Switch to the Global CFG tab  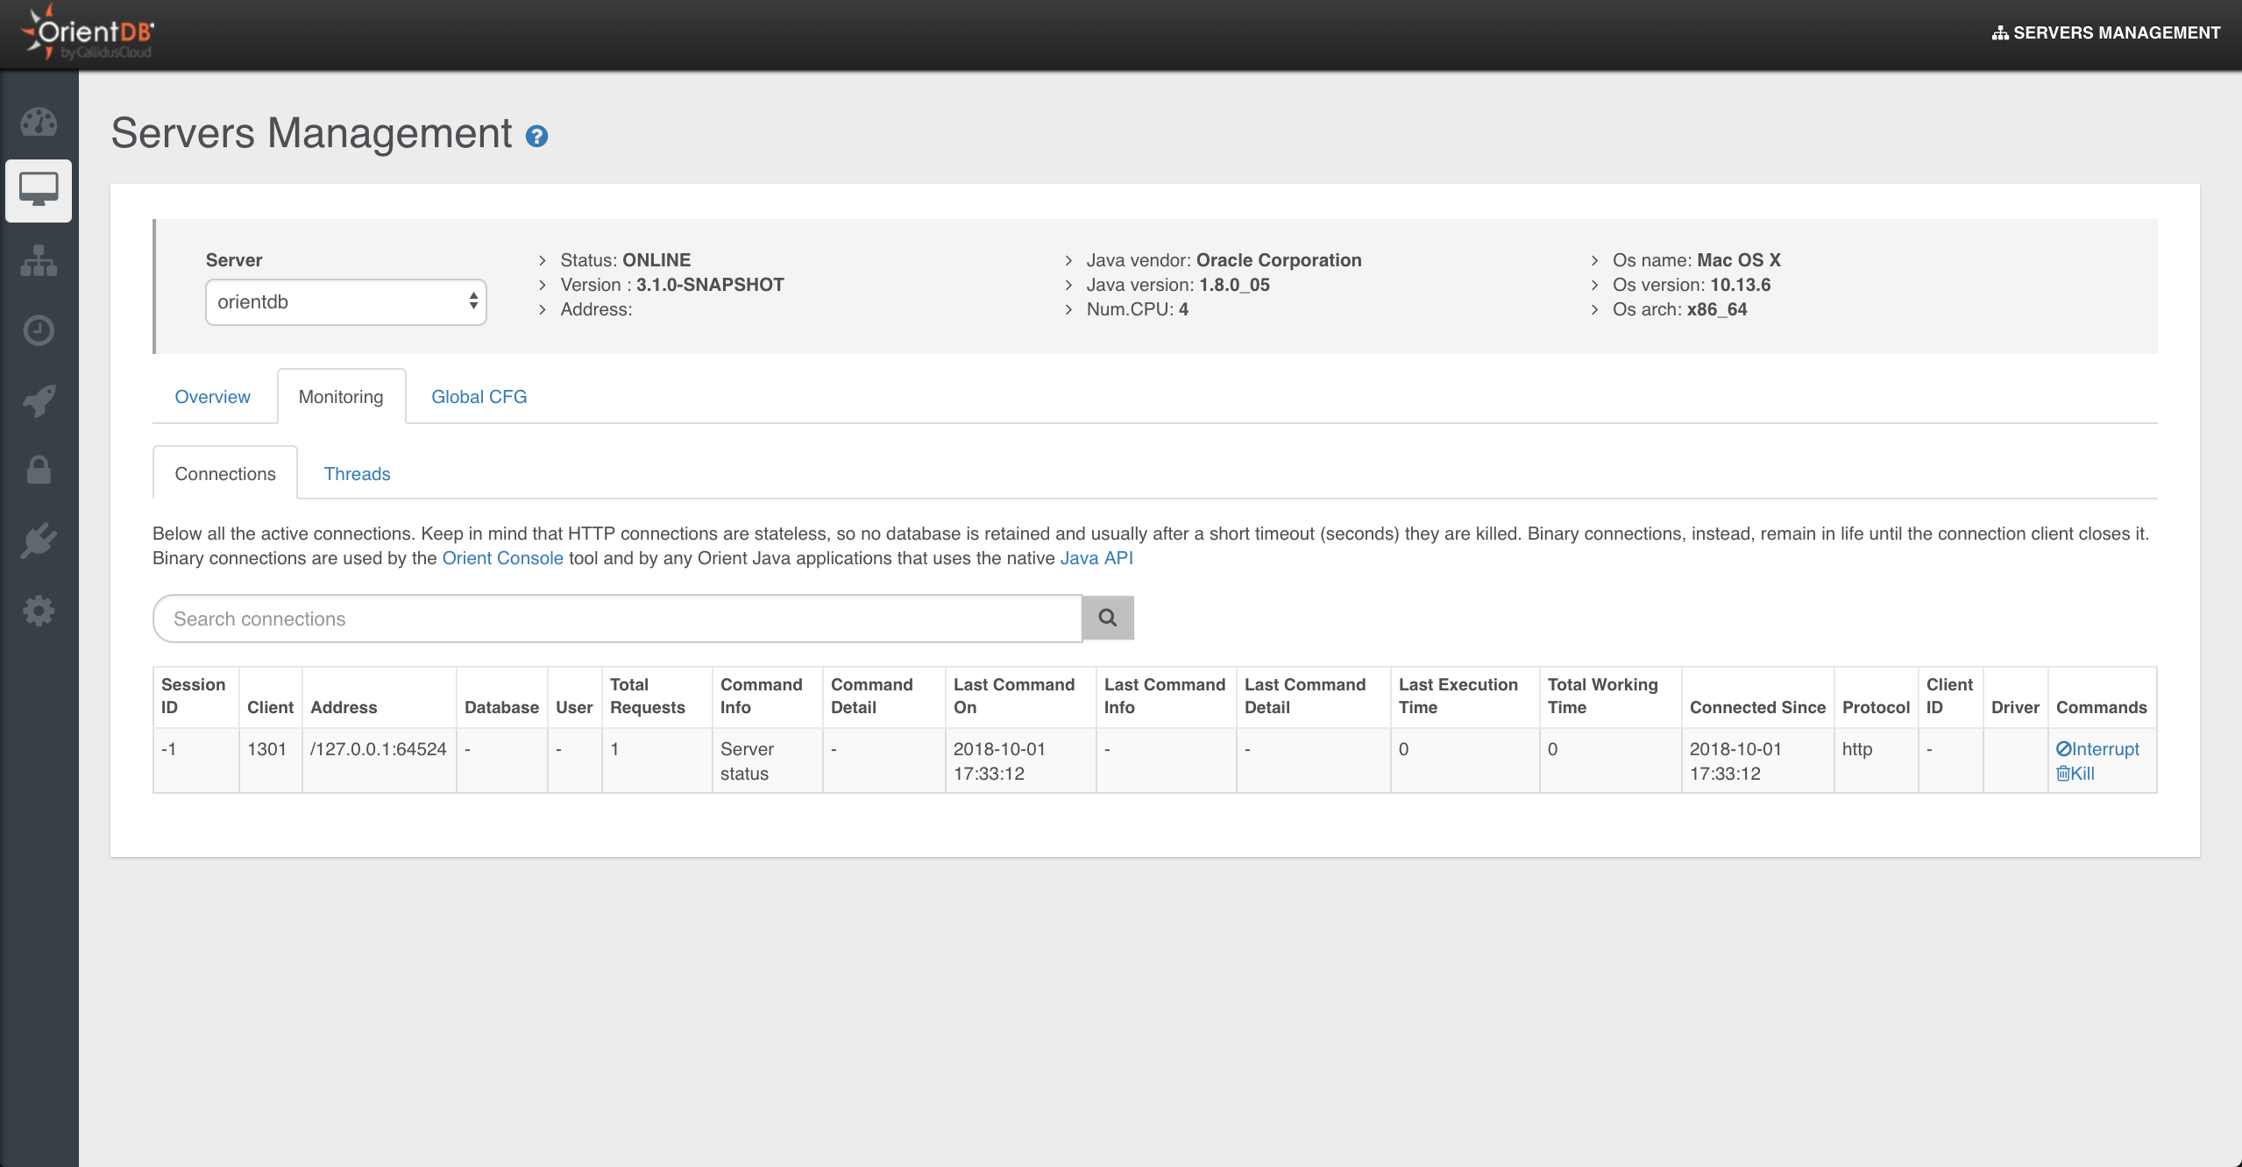[479, 397]
